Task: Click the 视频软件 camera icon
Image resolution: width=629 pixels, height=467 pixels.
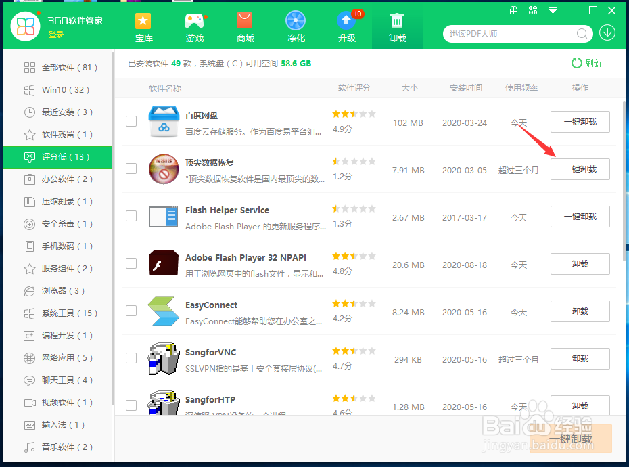Action: point(29,403)
